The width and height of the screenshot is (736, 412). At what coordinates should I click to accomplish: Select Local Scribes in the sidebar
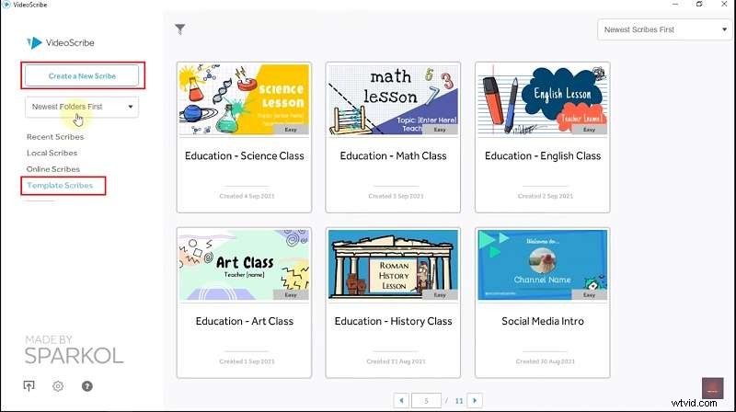(x=52, y=153)
